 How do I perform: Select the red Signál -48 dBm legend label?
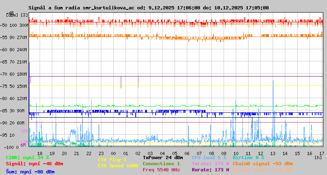click(x=34, y=164)
